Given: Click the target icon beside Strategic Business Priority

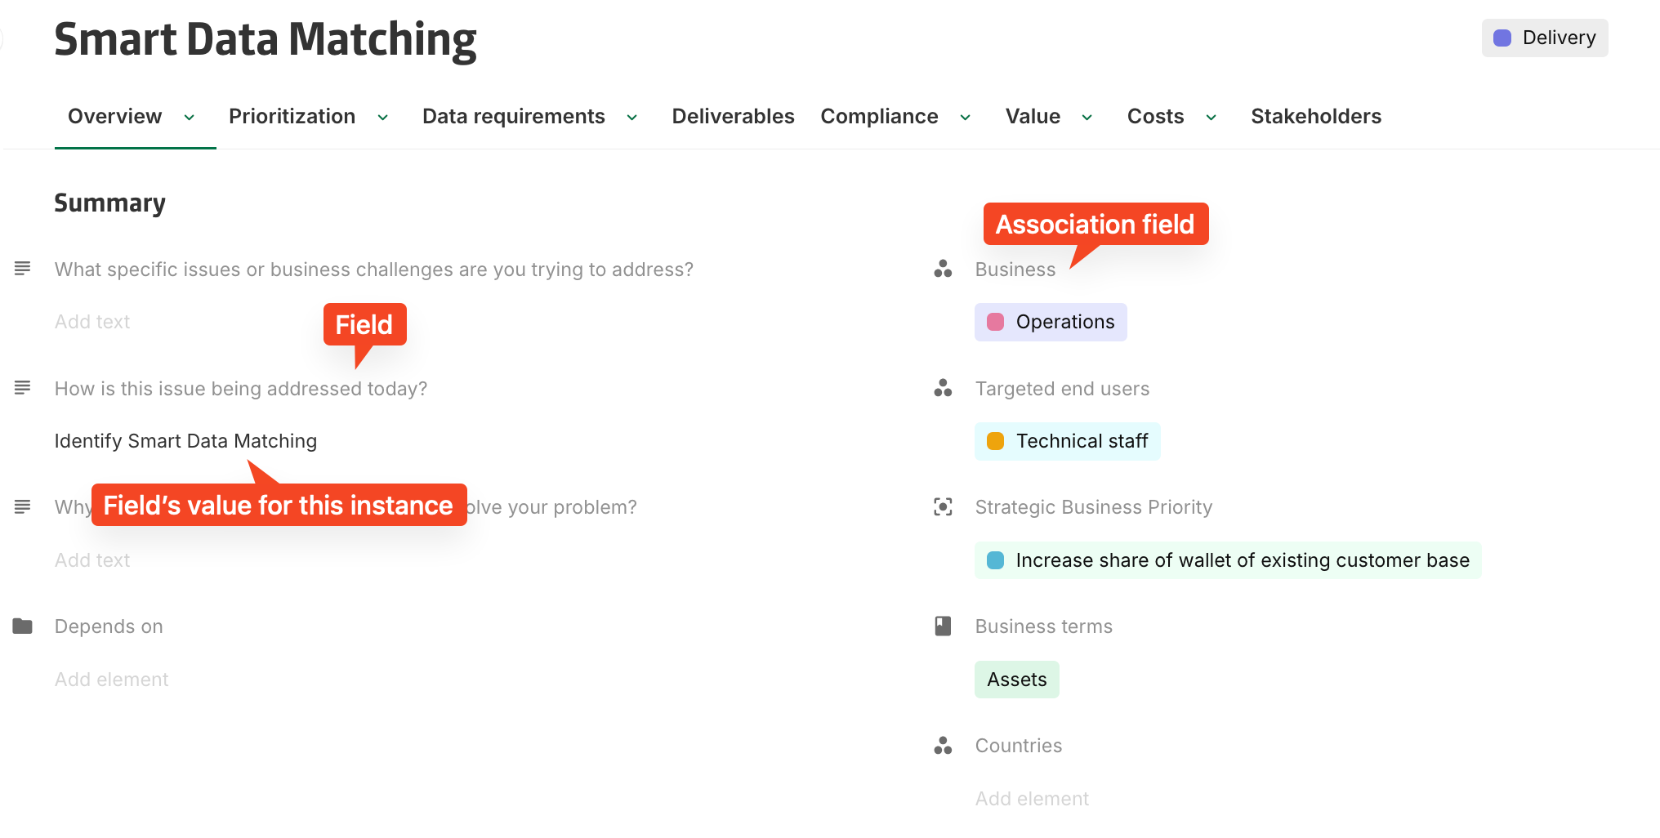Looking at the screenshot, I should pyautogui.click(x=943, y=507).
